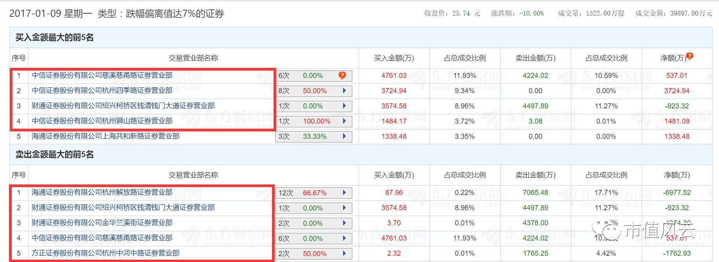Click the 卖出金额最大的前5名 section header

55,154
